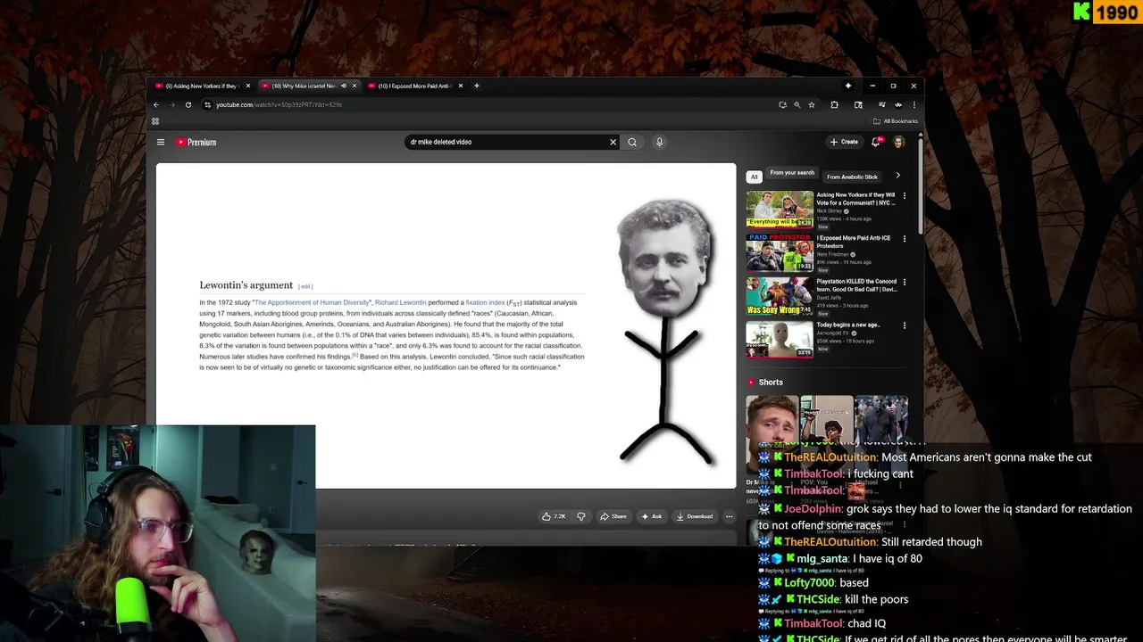Select 'From Anabolic Stick' chip

(x=852, y=177)
